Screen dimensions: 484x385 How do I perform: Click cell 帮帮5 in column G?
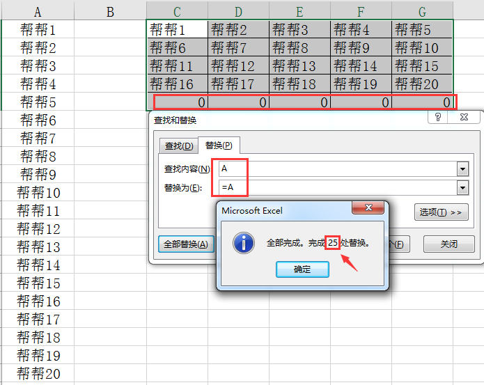422,29
